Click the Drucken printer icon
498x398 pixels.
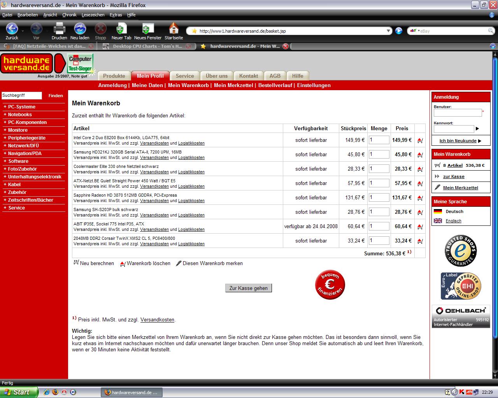point(59,29)
